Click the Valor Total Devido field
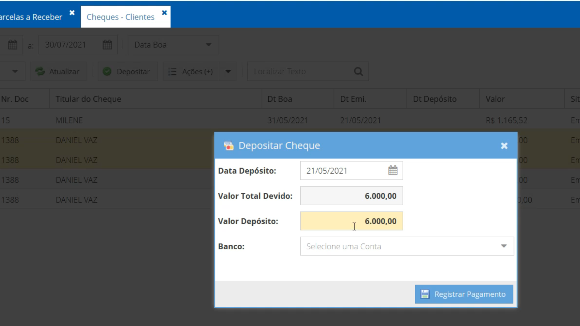 pyautogui.click(x=351, y=196)
